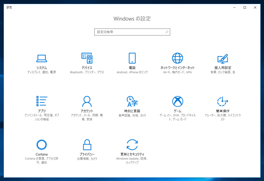This screenshot has width=264, height=181.
Task: Click the システム label
Action: coord(42,68)
